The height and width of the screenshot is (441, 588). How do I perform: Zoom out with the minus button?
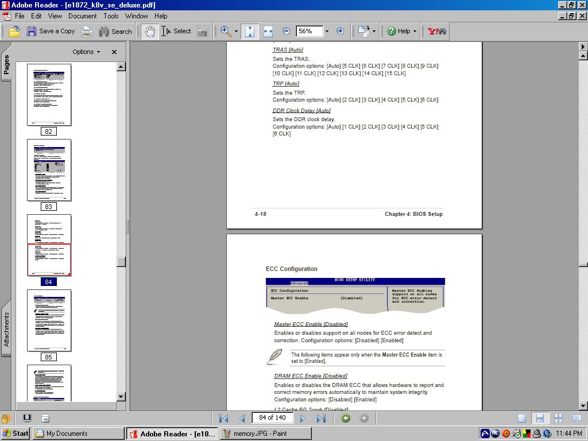pyautogui.click(x=286, y=32)
